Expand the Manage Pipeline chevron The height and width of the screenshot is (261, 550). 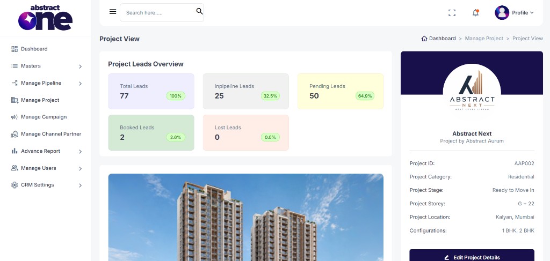tap(81, 83)
